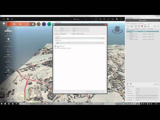
Task: Open the Group by dropdown in Data Sources
Action: (x=134, y=23)
